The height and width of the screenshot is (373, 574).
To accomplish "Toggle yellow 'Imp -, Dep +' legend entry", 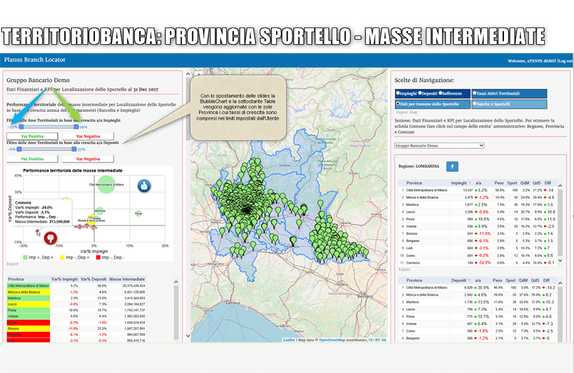I will click(x=75, y=257).
